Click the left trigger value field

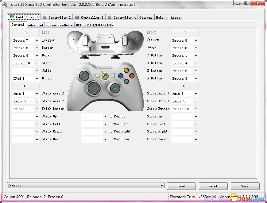pos(26,33)
